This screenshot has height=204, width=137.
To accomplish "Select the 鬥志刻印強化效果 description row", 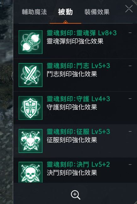I will (x=72, y=74).
